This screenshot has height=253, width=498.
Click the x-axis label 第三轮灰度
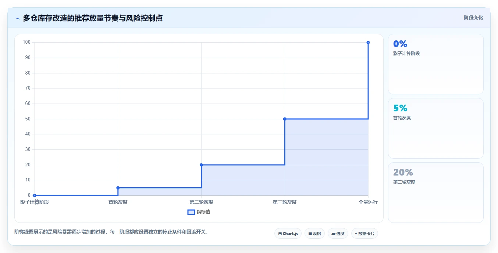tap(285, 202)
